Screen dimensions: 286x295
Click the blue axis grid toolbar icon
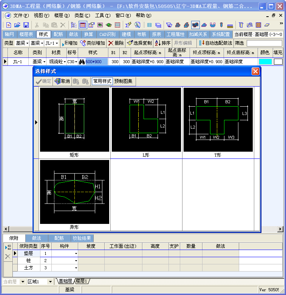click(149, 25)
